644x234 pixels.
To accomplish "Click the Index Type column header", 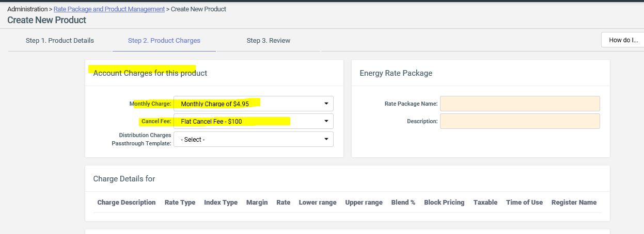I will point(221,203).
